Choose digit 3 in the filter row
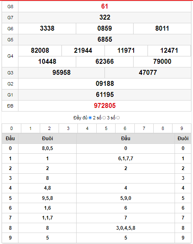 point(68,128)
